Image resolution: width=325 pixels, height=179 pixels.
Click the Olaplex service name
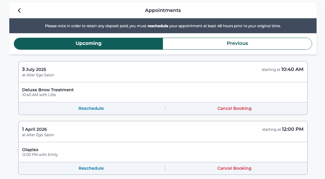tap(30, 150)
